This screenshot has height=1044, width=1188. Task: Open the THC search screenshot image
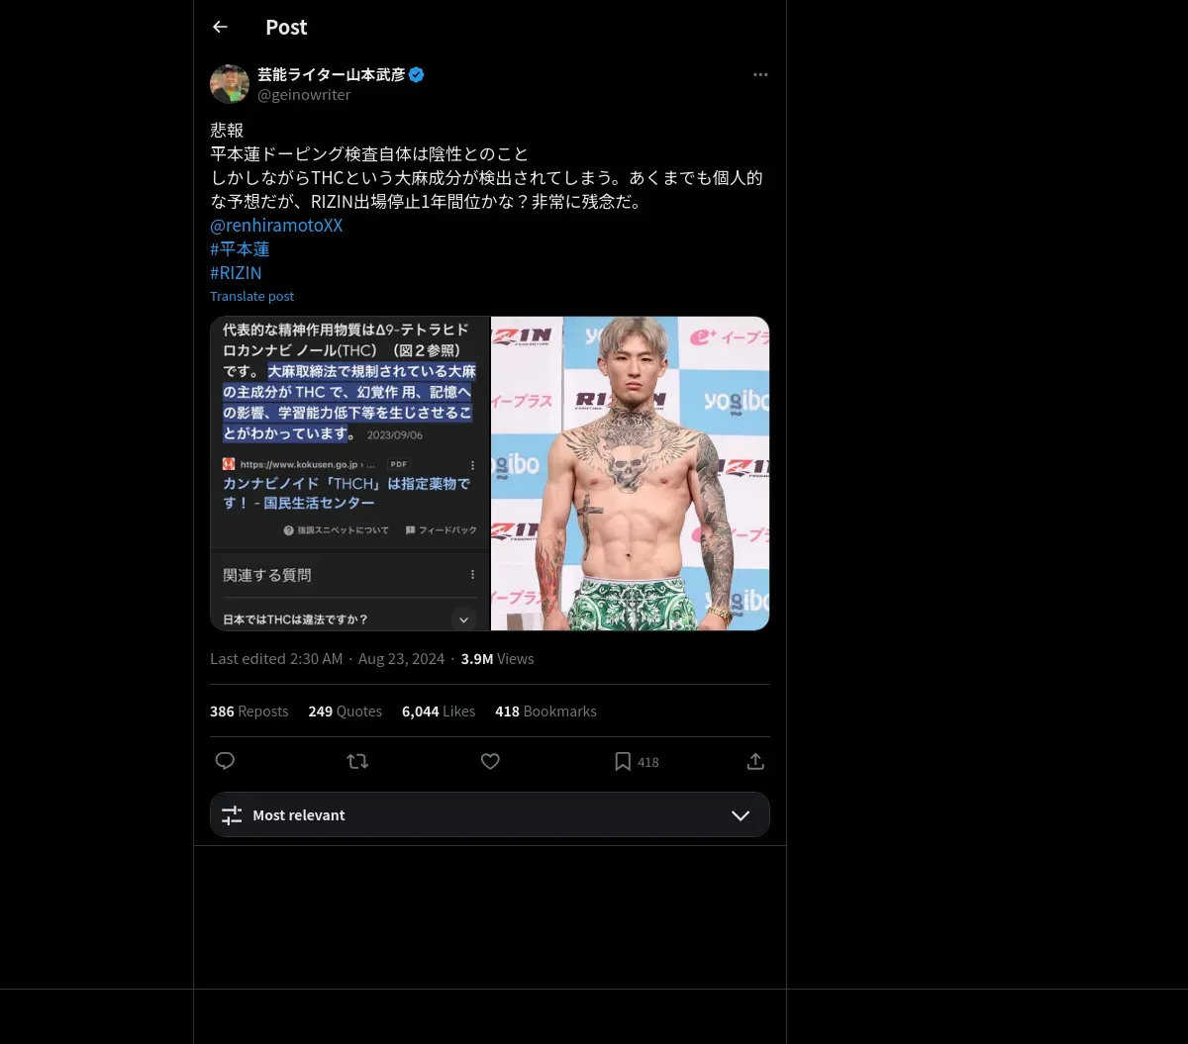(x=349, y=473)
